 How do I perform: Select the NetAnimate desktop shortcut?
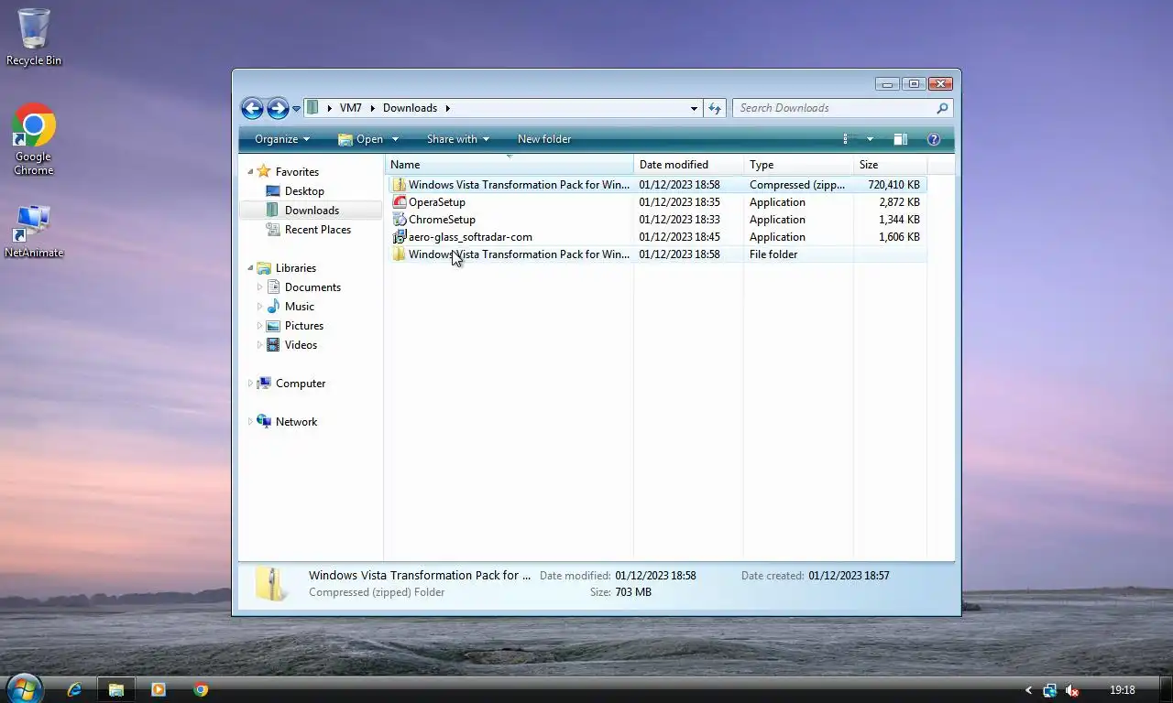[34, 231]
